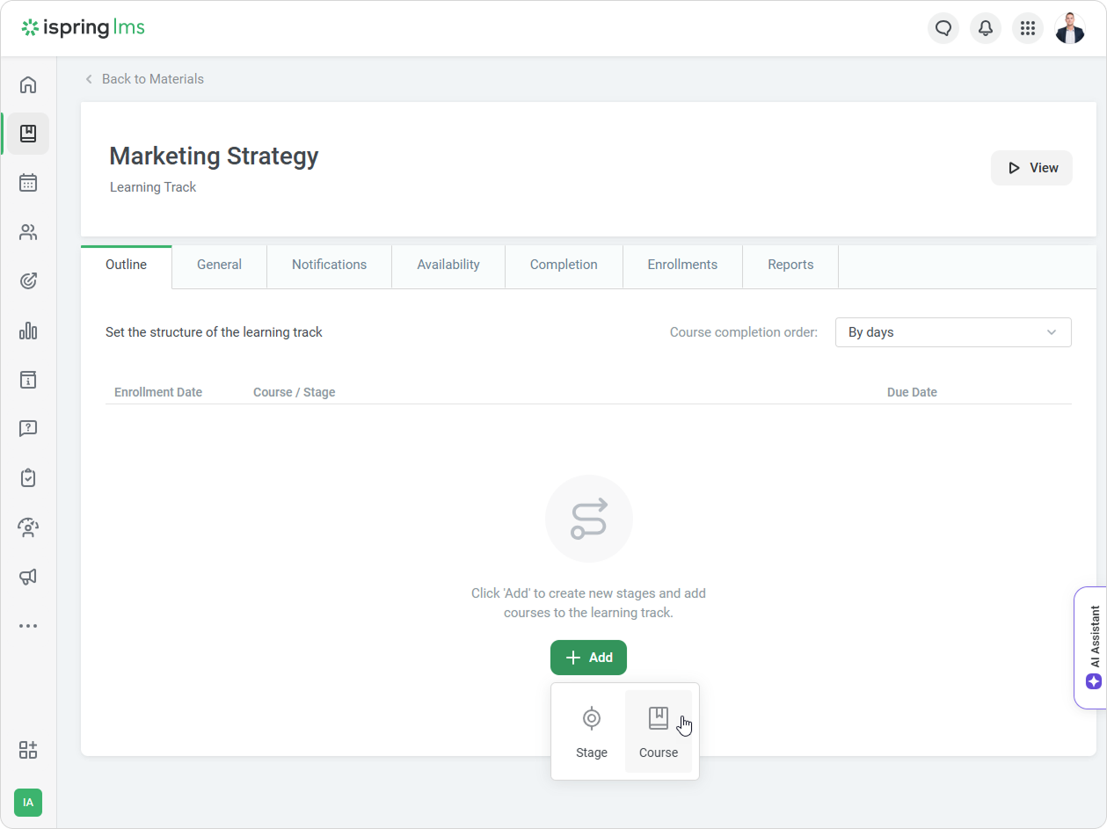Switch to the Enrollments tab
Viewport: 1107px width, 829px height.
pyautogui.click(x=682, y=265)
